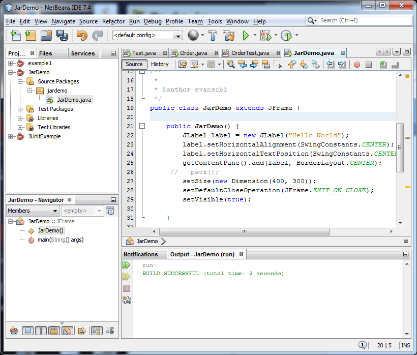Switch to the Order.java tab
Viewport: 417px width, 355px height.
[x=193, y=53]
